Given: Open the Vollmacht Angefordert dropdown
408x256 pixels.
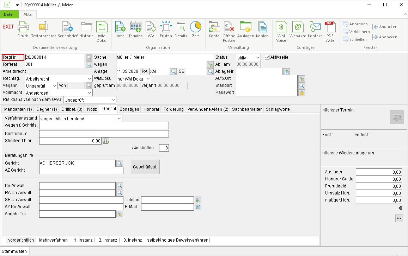Looking at the screenshot, I should [90, 92].
